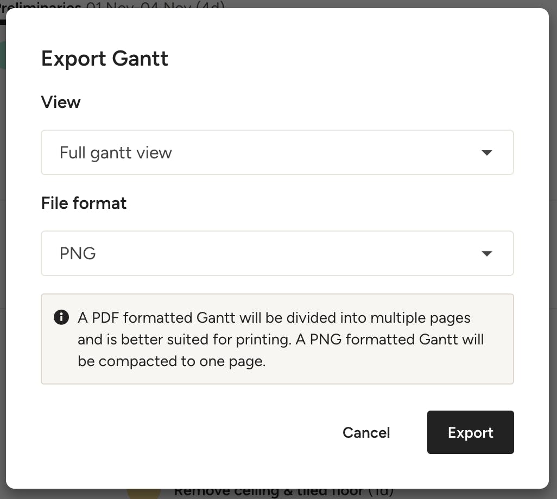The width and height of the screenshot is (557, 499).
Task: Select the Full gantt view text
Action: pos(116,153)
